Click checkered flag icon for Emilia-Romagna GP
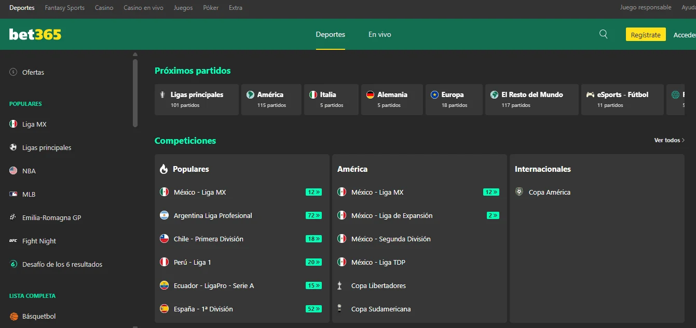The image size is (696, 328). (x=13, y=217)
